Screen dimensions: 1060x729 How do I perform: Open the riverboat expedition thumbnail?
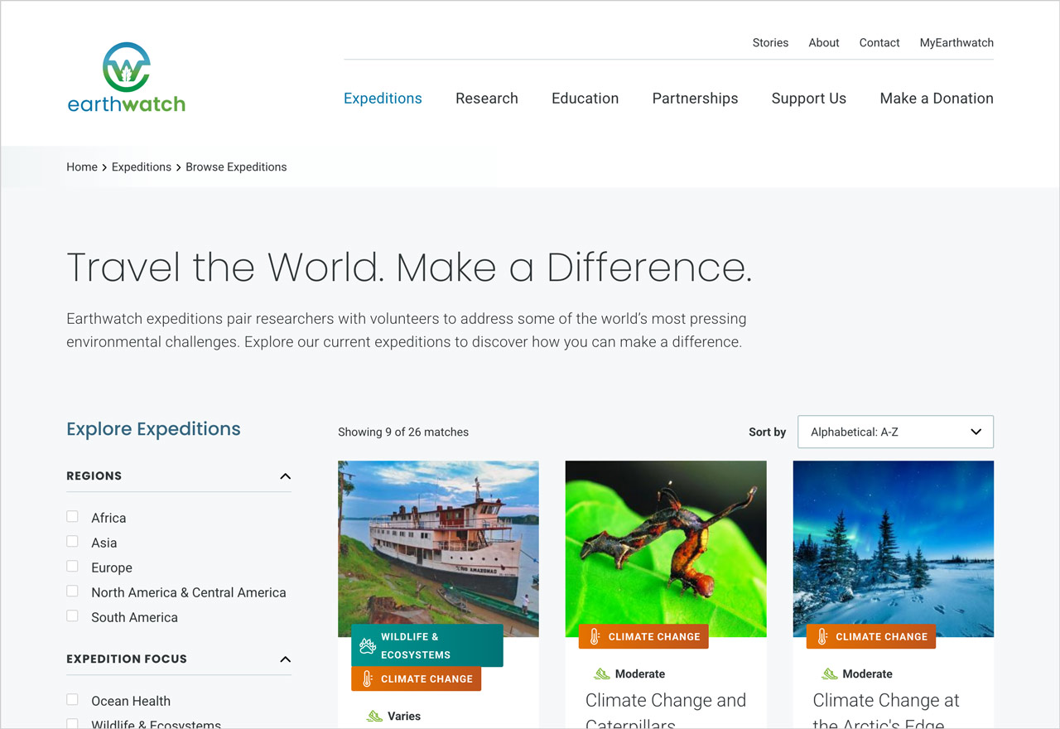click(x=438, y=548)
